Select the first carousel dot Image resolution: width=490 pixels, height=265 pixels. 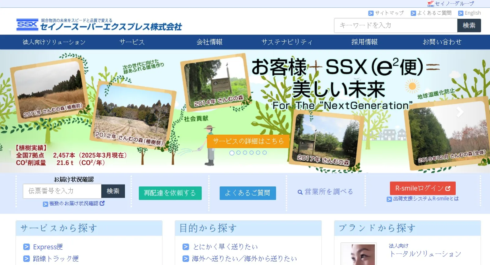[x=232, y=153]
